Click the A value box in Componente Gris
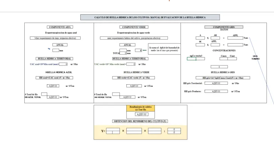Viewport: 274px width, 142px height. (200, 38)
